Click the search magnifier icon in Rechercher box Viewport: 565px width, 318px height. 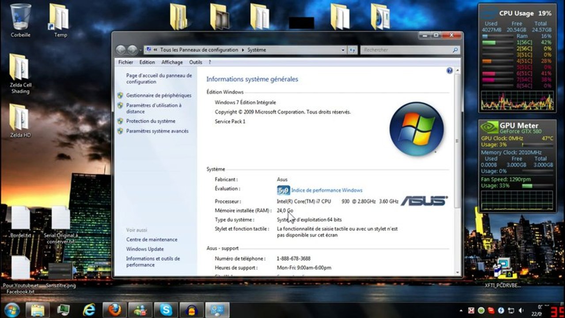pos(455,50)
